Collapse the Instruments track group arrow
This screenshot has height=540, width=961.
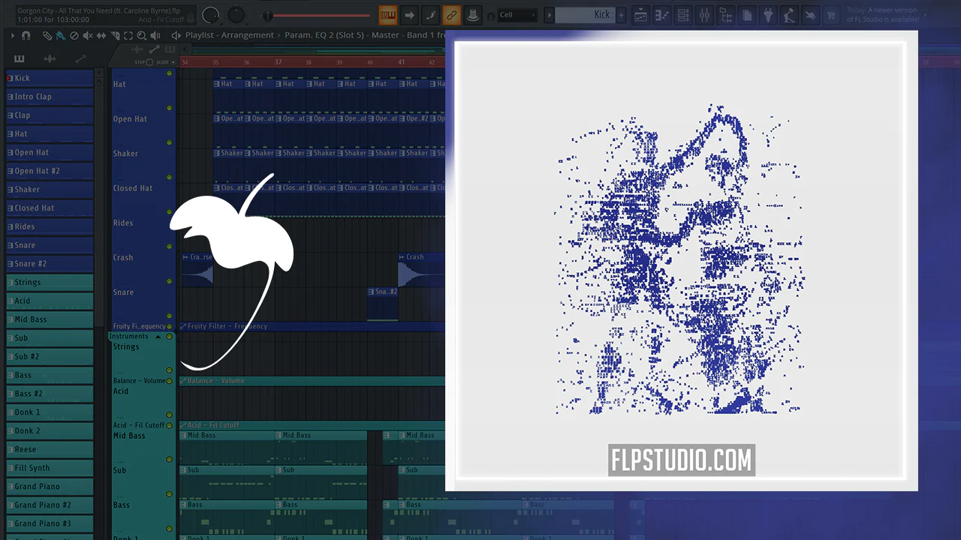(158, 337)
